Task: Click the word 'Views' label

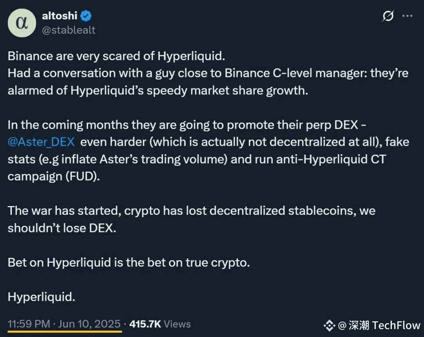Action: [x=177, y=324]
